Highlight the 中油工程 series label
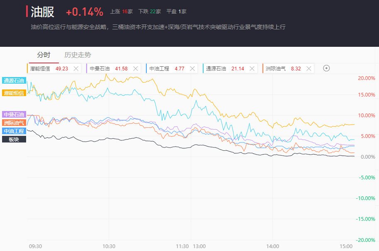Image resolution: width=379 pixels, height=251 pixels. [14, 131]
